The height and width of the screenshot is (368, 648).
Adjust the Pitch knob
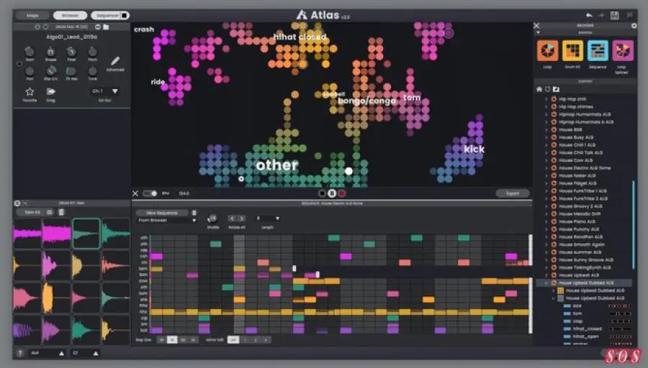pos(93,52)
